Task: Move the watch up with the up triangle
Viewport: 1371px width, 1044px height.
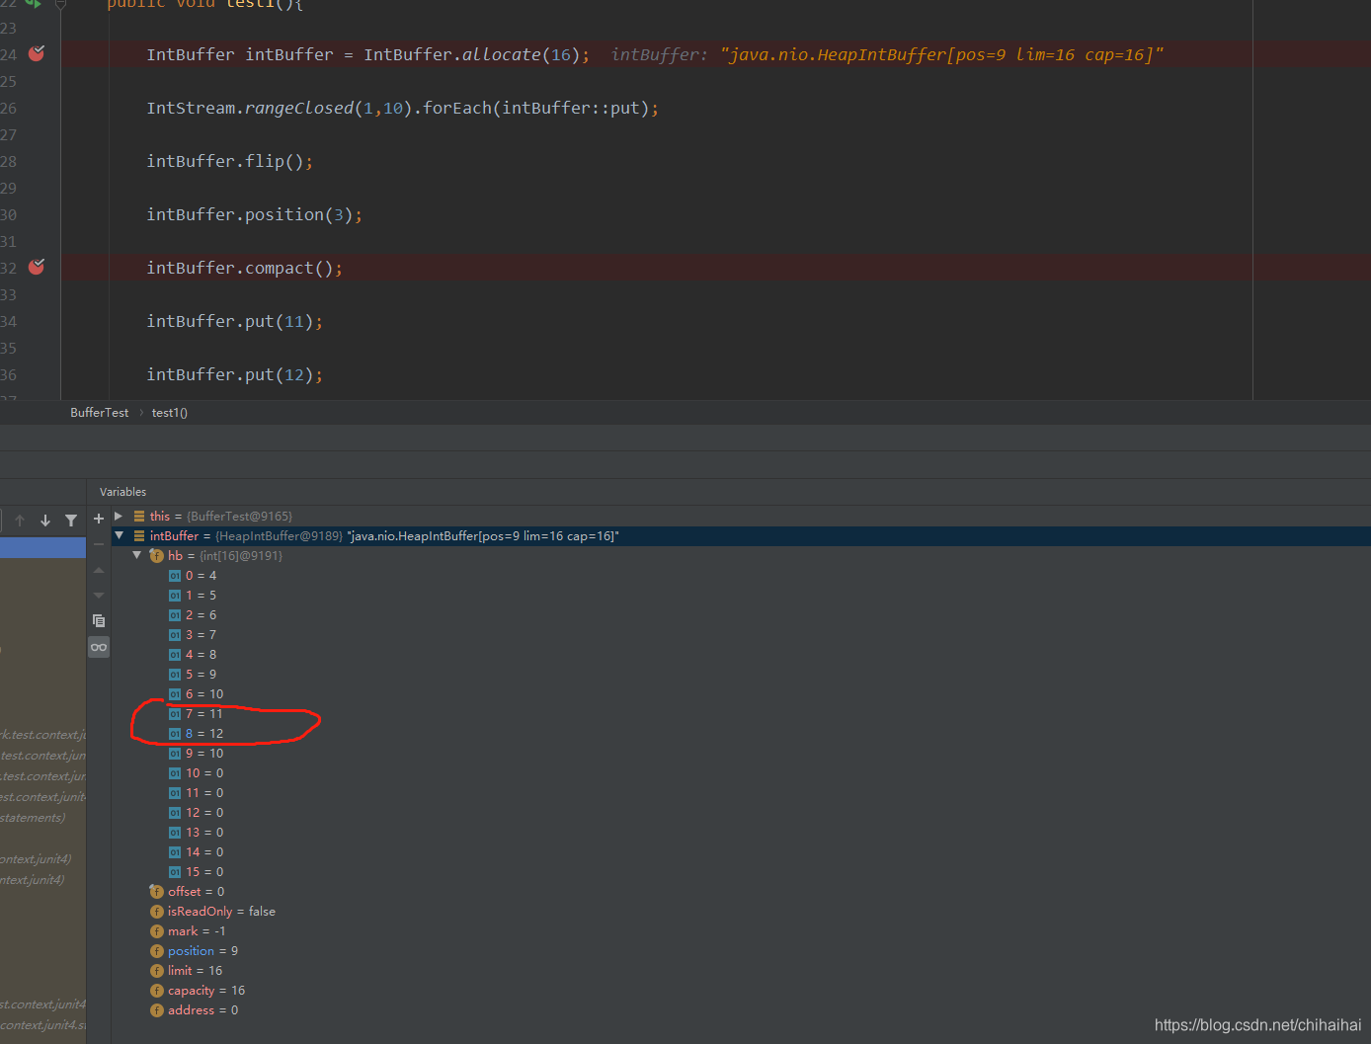Action: pos(99,570)
